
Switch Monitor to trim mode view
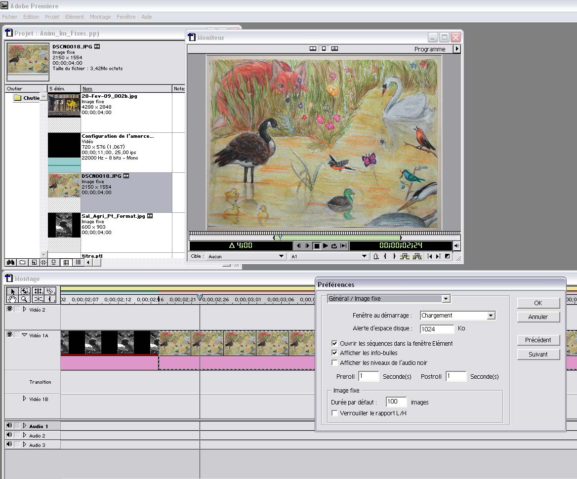click(x=334, y=48)
